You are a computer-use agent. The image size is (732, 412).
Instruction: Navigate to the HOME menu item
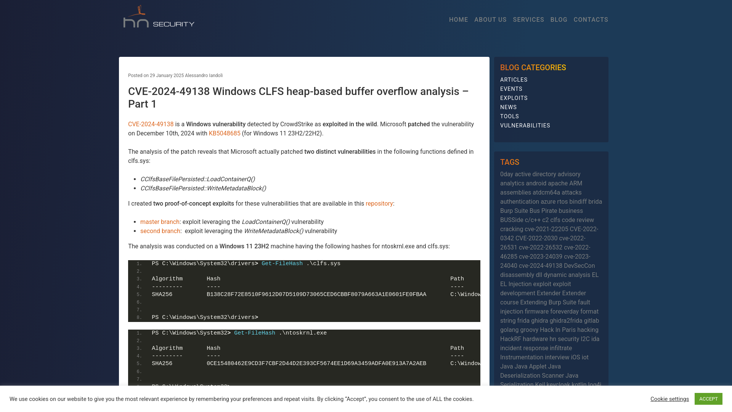coord(459,19)
